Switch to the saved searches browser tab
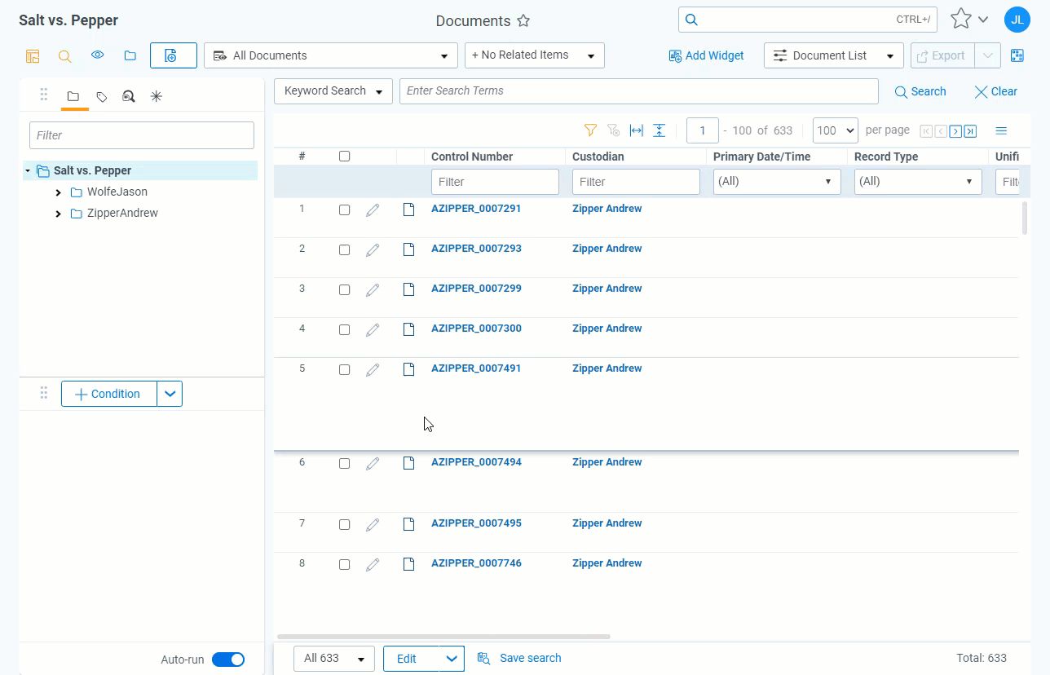The image size is (1050, 675). pos(128,97)
